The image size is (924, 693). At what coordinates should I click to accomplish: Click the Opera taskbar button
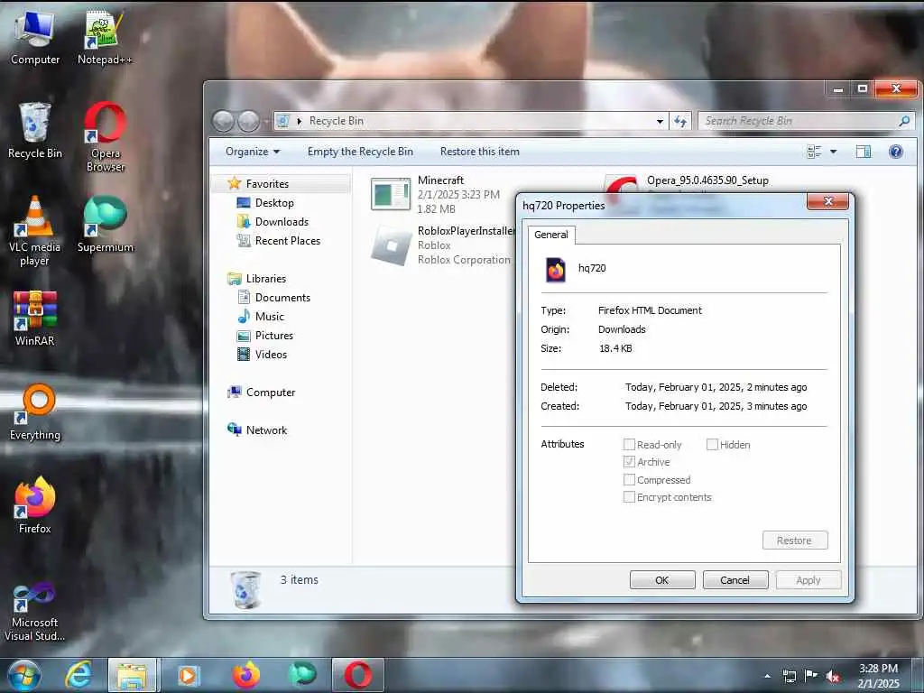pos(357,675)
